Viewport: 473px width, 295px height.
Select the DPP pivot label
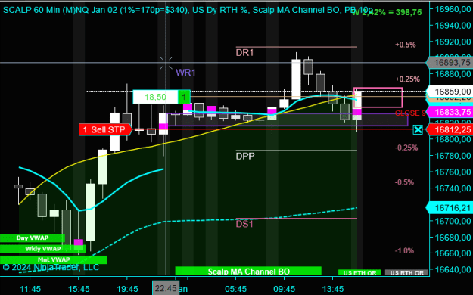coord(245,156)
